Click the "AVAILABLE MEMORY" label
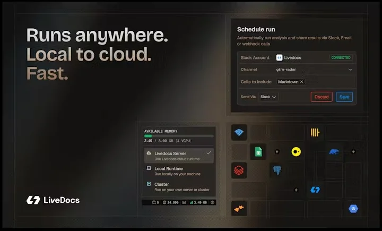Screen dimensions: 382x231 tap(161, 131)
